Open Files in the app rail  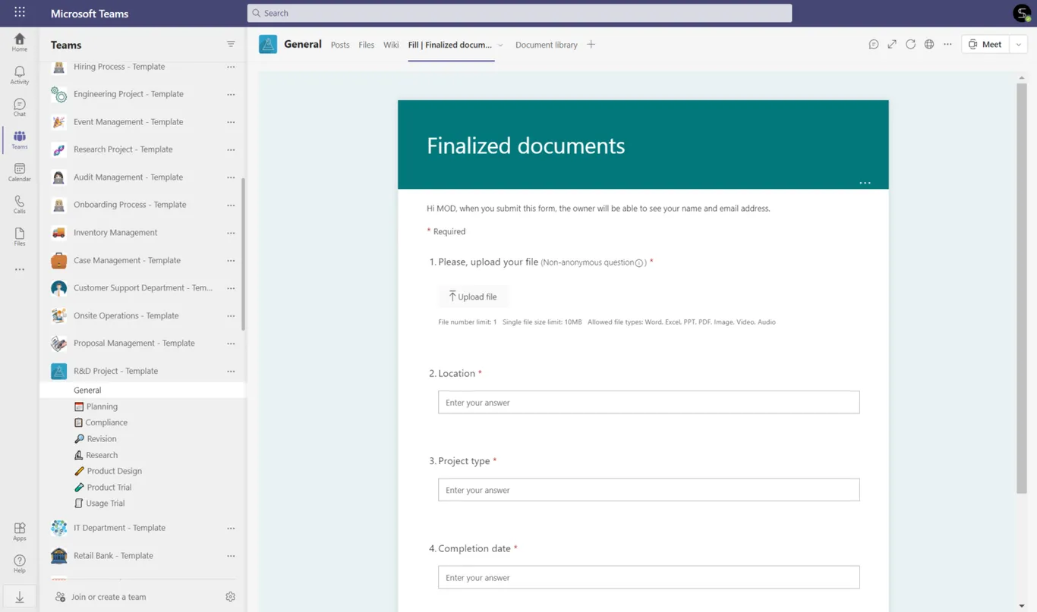pos(20,237)
